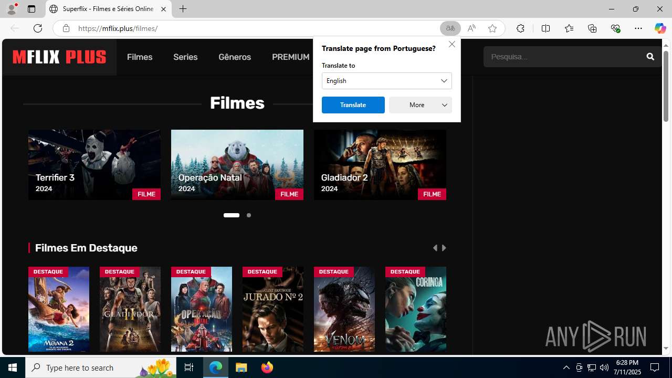
Task: Click the search magnifier icon
Action: click(x=650, y=57)
